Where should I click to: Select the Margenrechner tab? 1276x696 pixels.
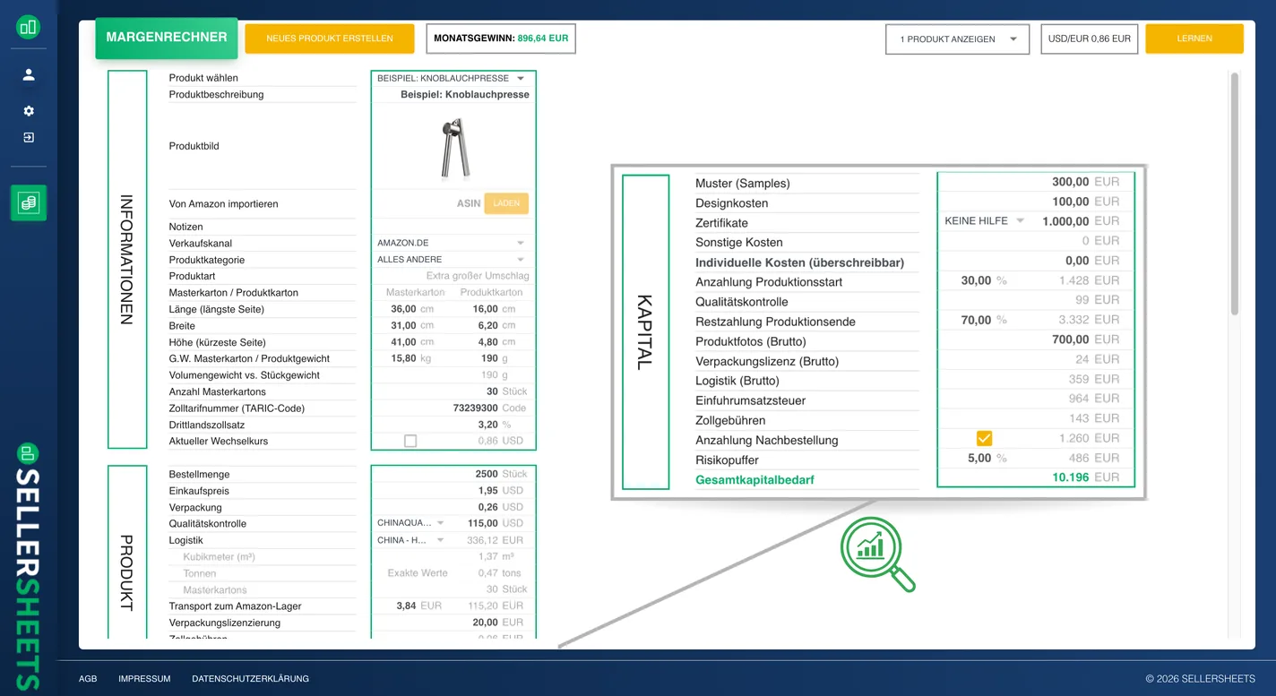(x=167, y=39)
